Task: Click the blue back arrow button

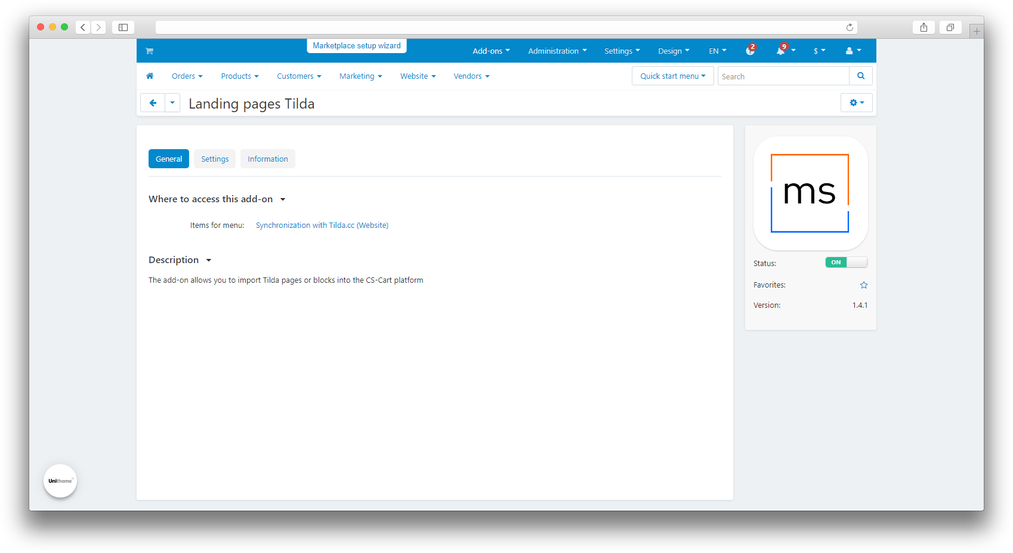Action: coord(153,103)
